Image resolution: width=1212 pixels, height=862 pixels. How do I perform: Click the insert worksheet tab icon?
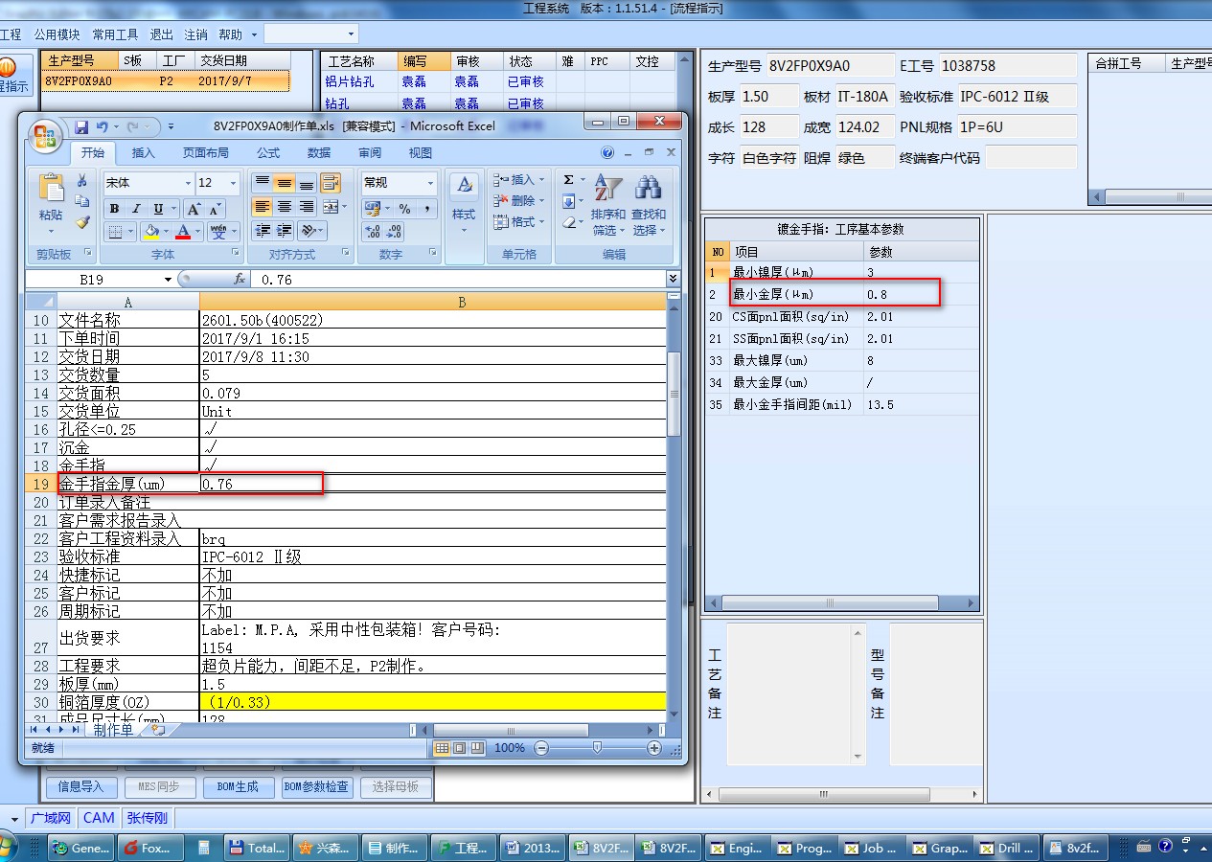click(158, 730)
